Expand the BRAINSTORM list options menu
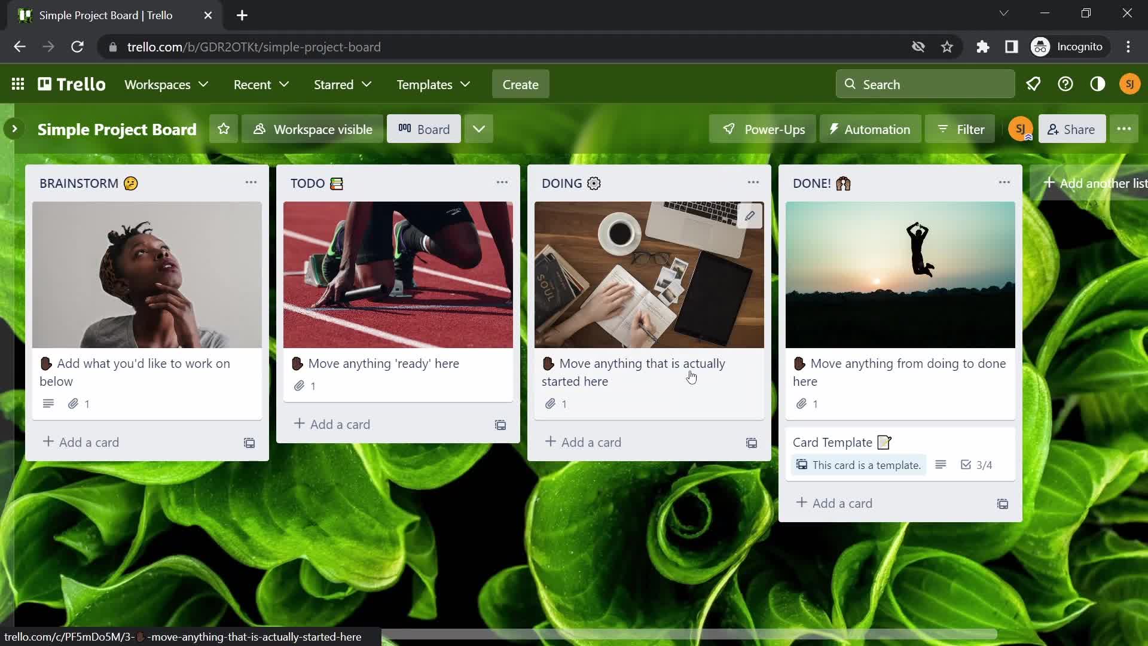Screen dimensions: 1148x646 click(x=251, y=182)
